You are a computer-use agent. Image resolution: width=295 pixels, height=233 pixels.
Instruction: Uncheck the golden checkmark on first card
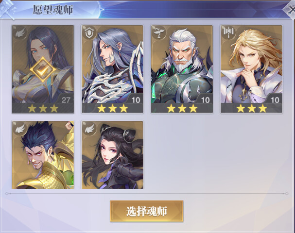pyautogui.click(x=43, y=70)
